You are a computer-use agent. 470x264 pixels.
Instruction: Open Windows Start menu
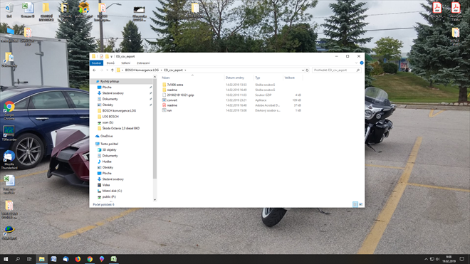coord(6,259)
